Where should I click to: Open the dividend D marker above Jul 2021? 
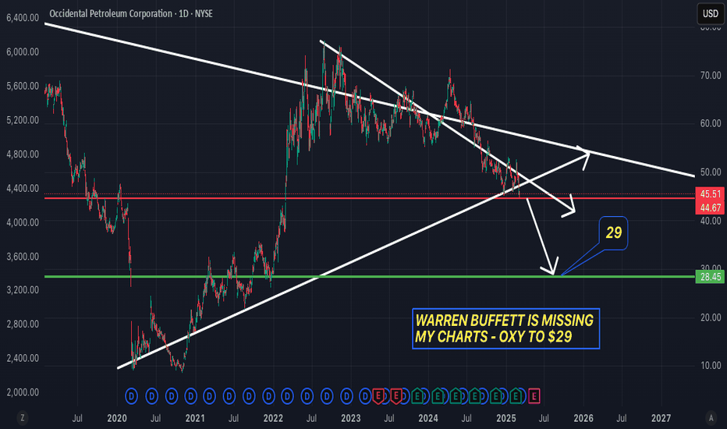(229, 396)
